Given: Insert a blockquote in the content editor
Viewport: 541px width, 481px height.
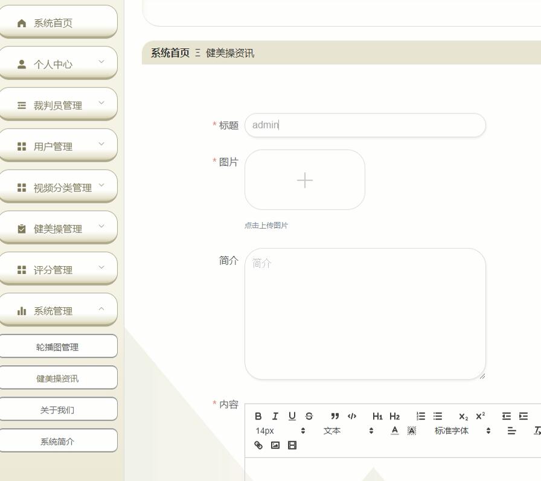Looking at the screenshot, I should click(x=335, y=416).
